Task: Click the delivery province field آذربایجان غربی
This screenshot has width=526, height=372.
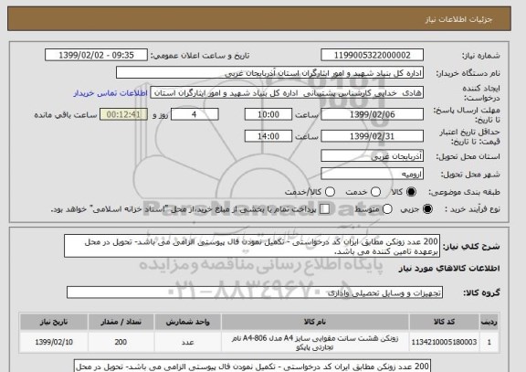Action: (x=372, y=156)
